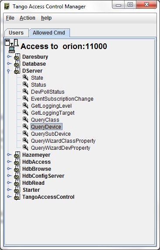Select the Hazemeyer label
This screenshot has width=160, height=250.
click(x=36, y=155)
